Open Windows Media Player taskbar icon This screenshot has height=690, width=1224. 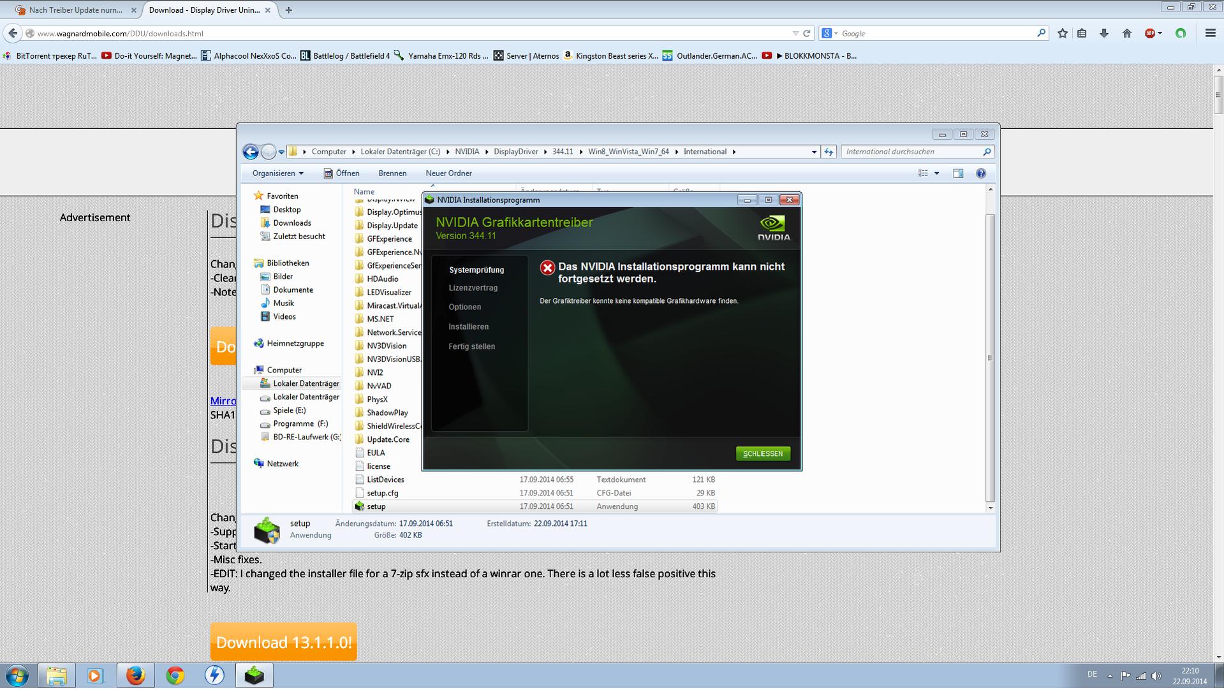96,676
